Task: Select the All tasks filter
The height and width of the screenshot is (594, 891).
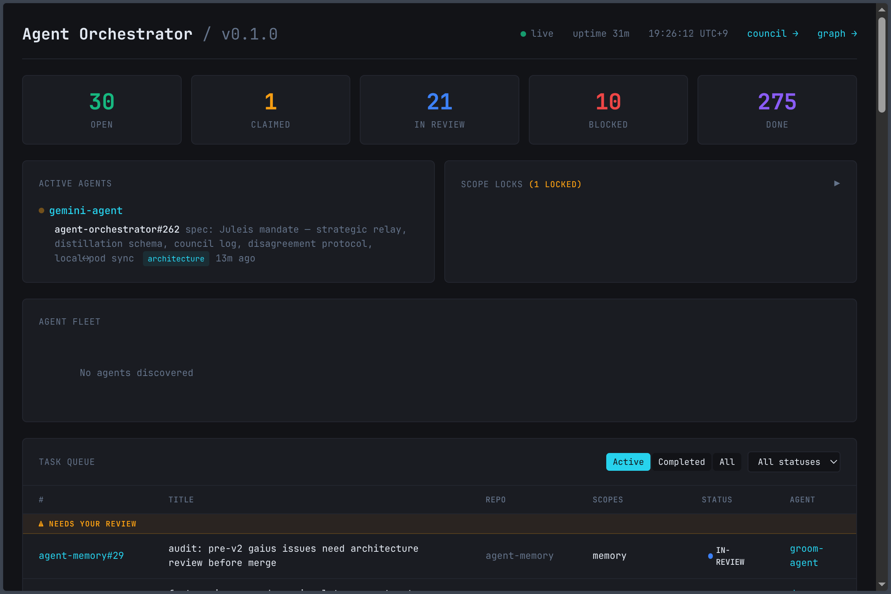Action: [x=727, y=462]
